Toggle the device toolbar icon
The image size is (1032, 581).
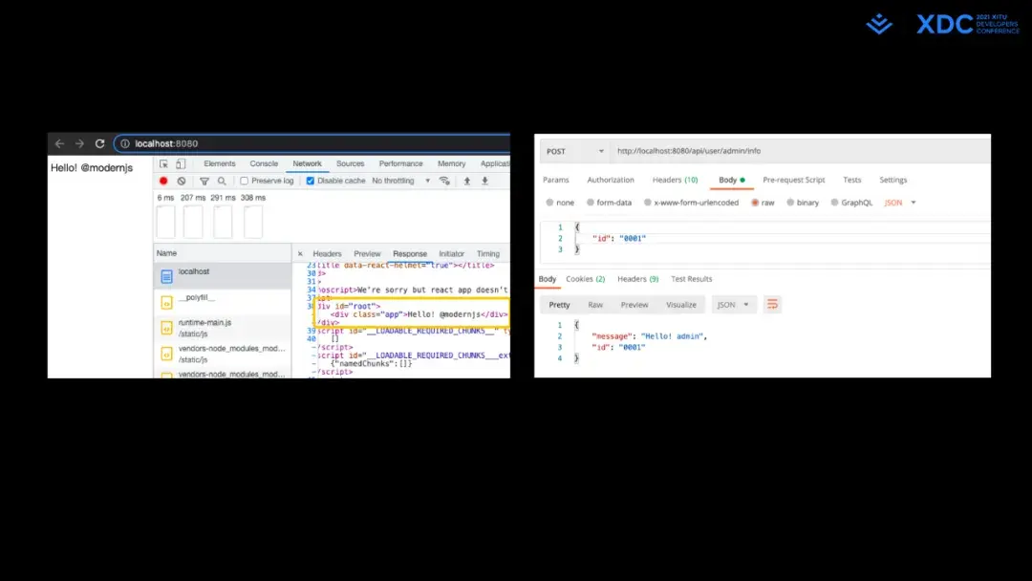pos(180,163)
